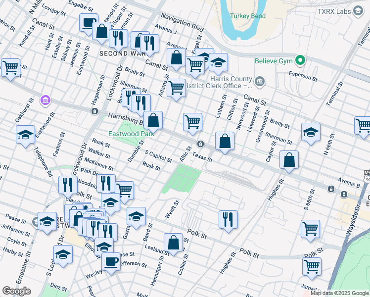This screenshot has width=370, height=297.
Task: Open cart marker near Polk St and Woodside
Action: pos(125,192)
